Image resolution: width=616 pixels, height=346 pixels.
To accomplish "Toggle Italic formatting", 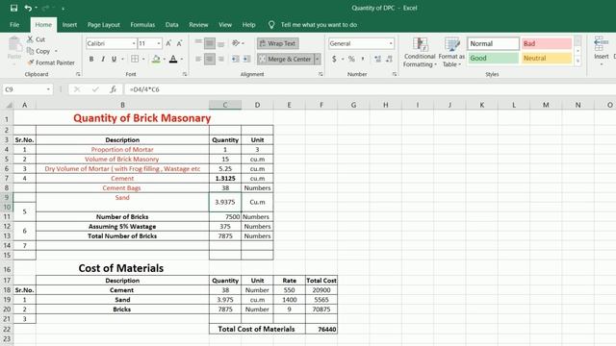I will (103, 59).
